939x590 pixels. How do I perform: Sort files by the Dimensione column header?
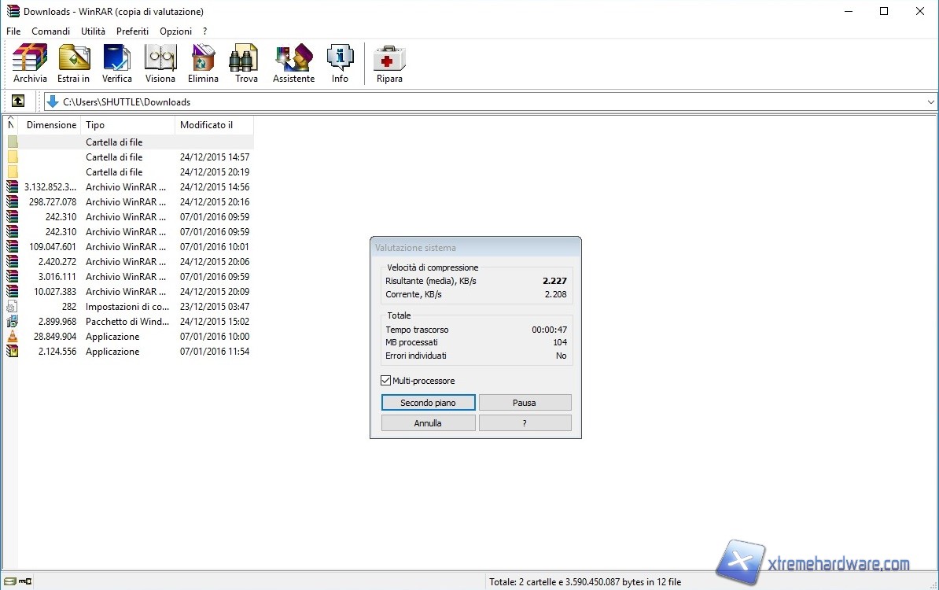51,124
